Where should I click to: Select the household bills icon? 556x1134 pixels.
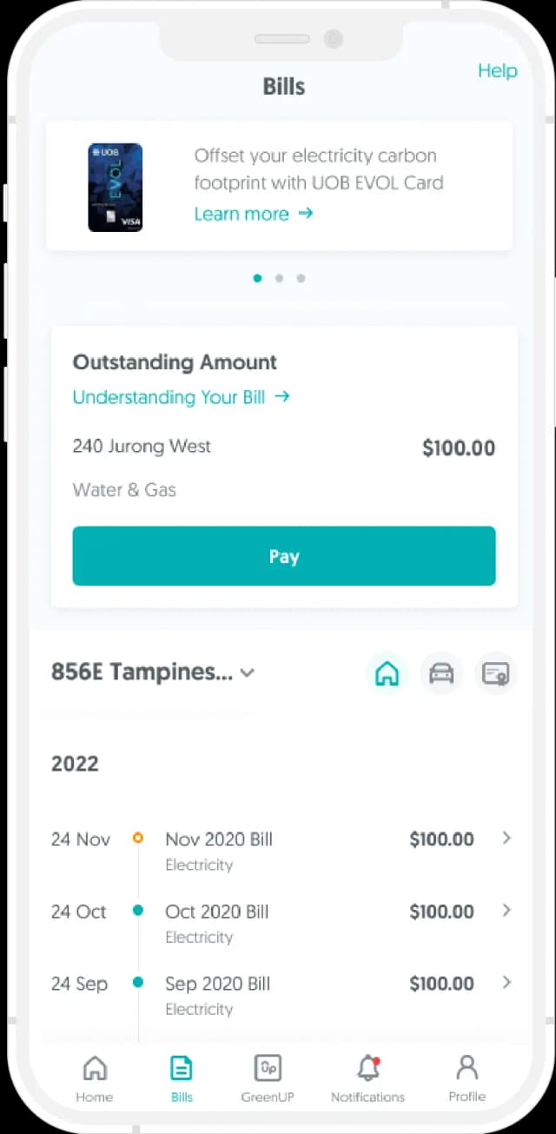(387, 673)
